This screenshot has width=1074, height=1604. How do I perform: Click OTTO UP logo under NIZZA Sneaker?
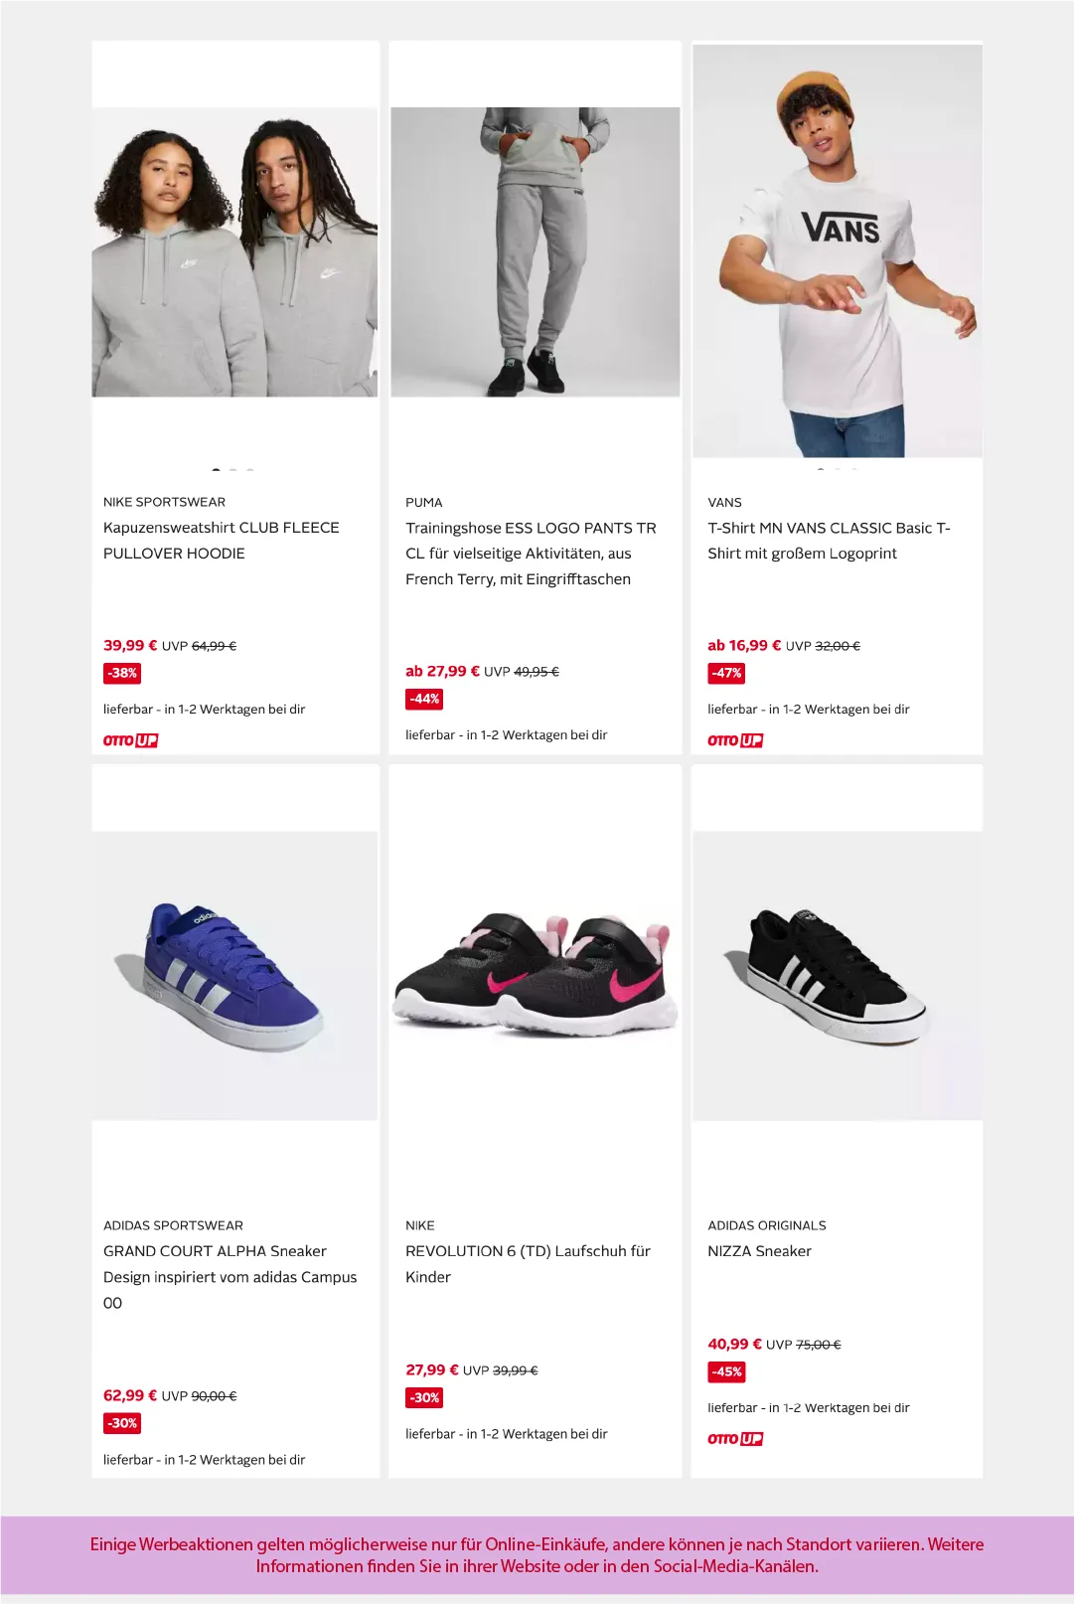coord(735,1439)
